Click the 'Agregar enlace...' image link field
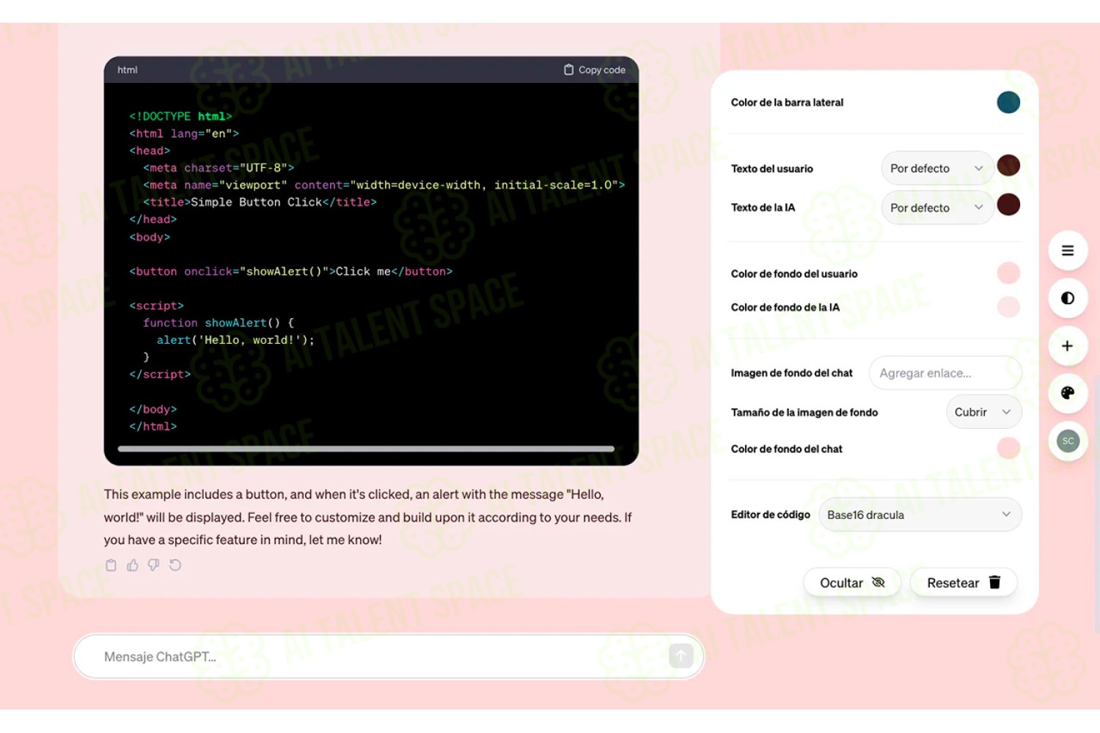This screenshot has width=1100, height=733. (x=945, y=373)
